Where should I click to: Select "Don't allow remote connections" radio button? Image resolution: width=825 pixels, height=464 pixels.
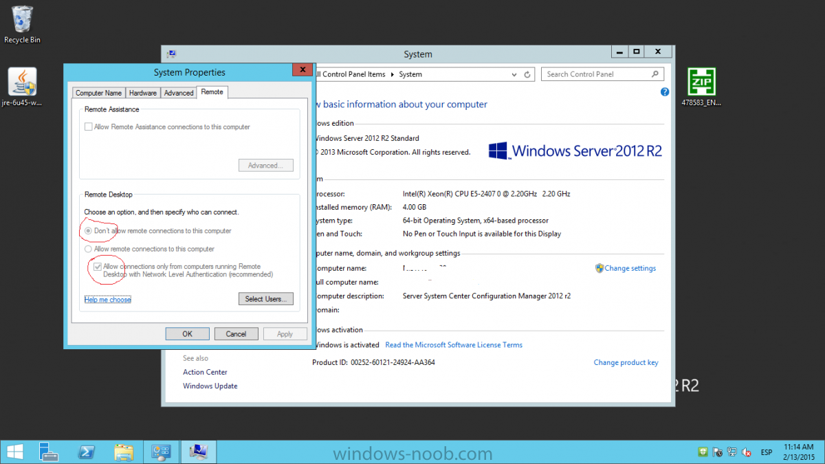coord(88,231)
